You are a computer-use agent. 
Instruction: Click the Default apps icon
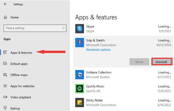click(x=5, y=64)
